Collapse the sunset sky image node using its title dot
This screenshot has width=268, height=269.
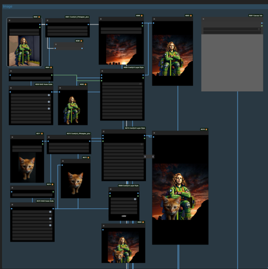point(101,19)
